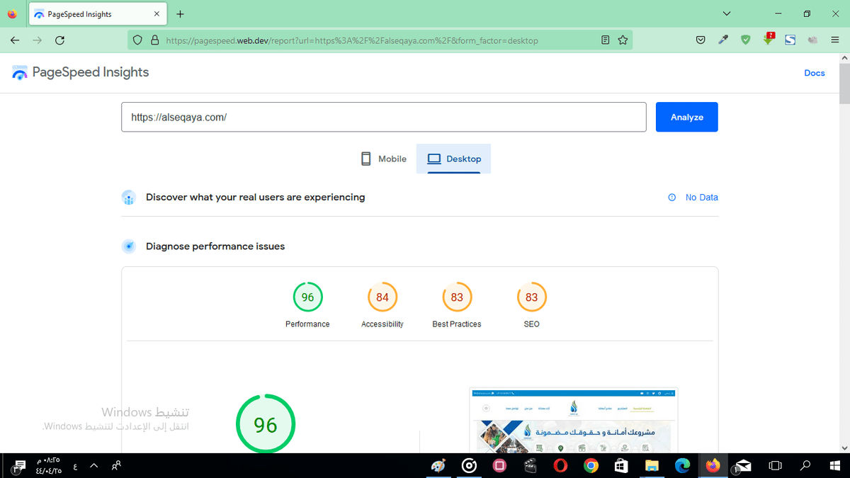The height and width of the screenshot is (478, 850).
Task: Open the People icon in taskbar
Action: pyautogui.click(x=117, y=465)
